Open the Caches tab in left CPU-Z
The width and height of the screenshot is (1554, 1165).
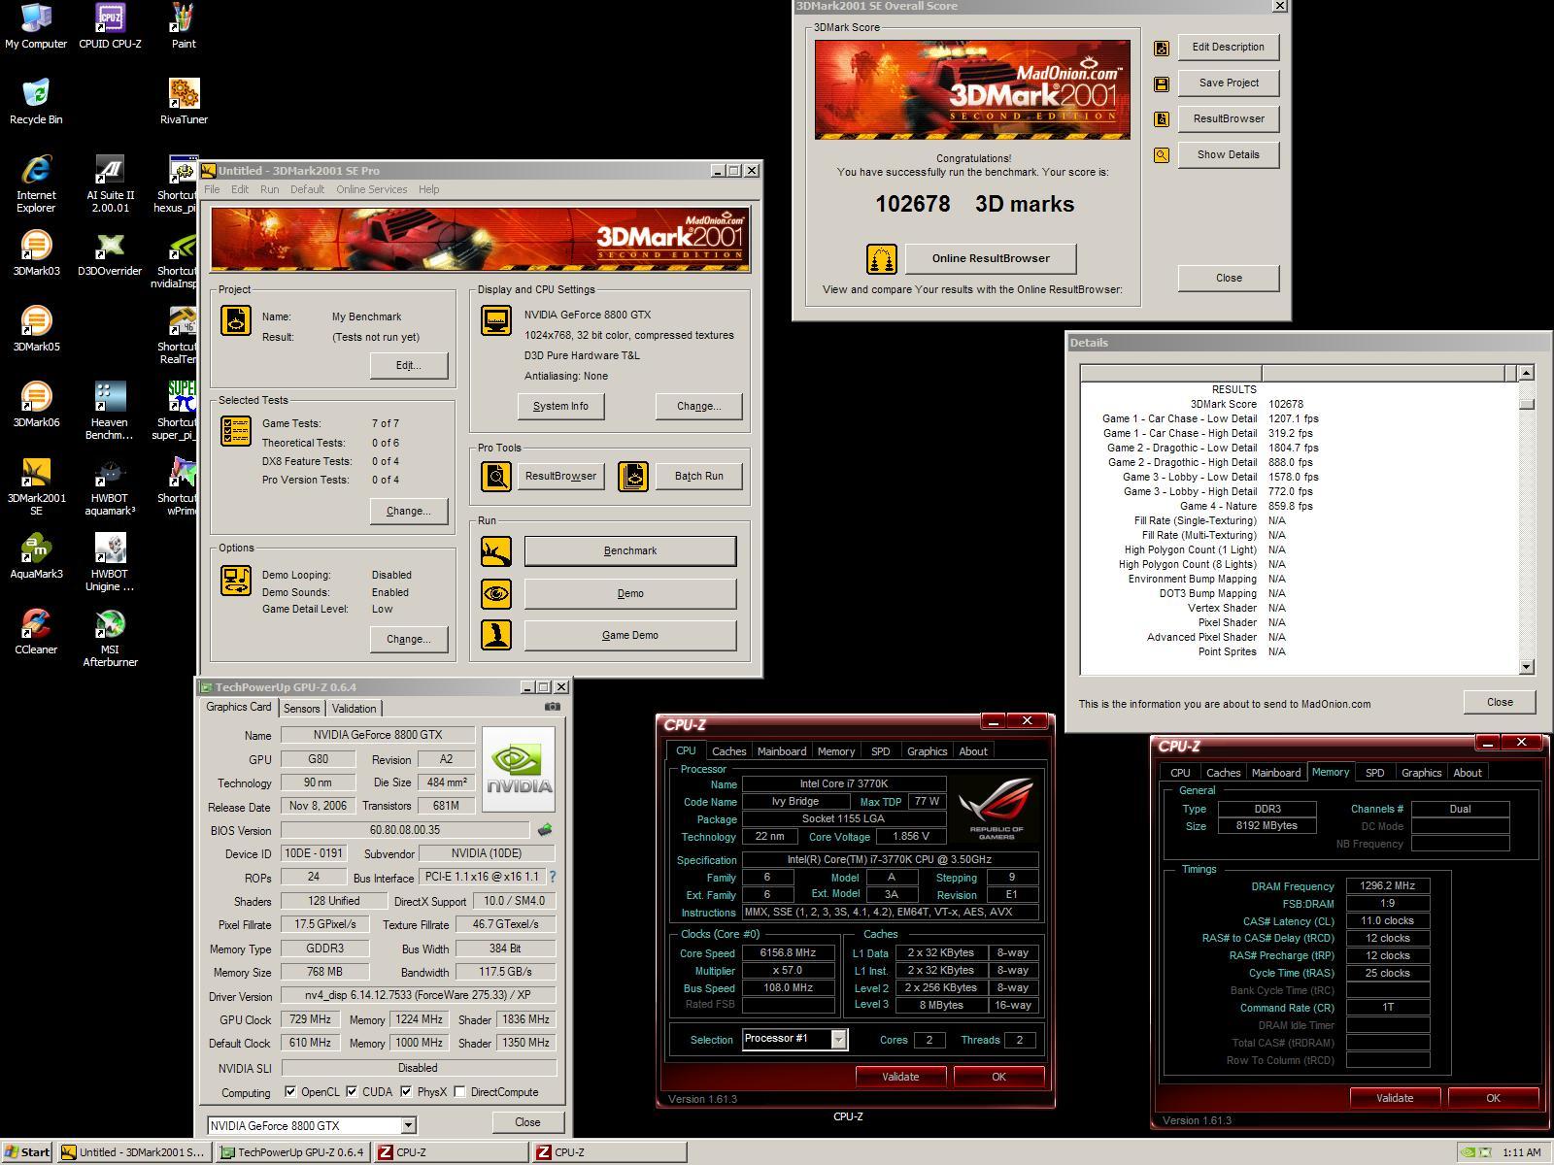pos(728,751)
